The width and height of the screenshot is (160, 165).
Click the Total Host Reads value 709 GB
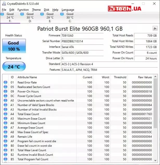tap(146, 35)
